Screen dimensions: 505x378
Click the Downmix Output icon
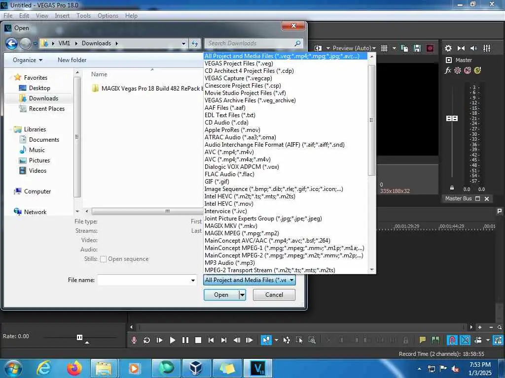pos(461,48)
